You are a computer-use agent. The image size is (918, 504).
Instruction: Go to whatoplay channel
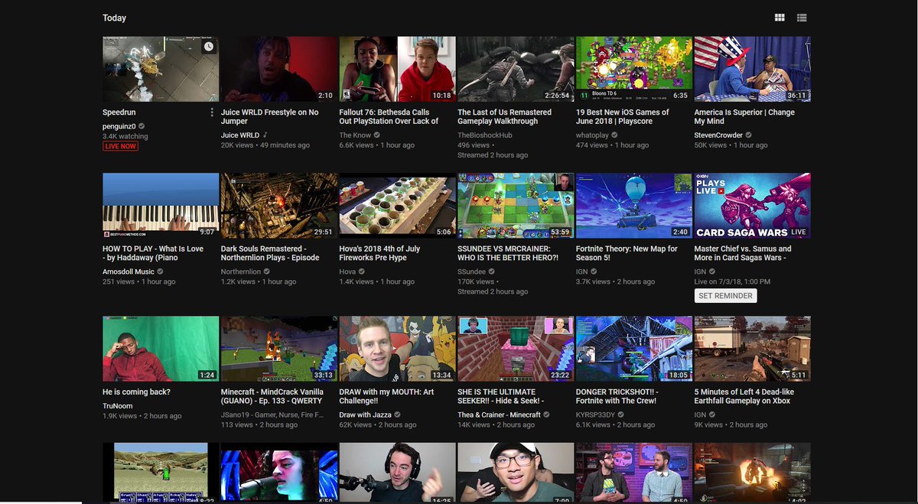tap(594, 135)
